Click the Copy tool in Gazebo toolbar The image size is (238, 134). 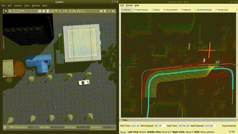pyautogui.click(x=65, y=11)
